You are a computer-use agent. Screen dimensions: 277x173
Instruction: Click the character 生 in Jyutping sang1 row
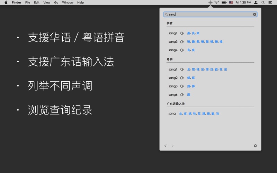tap(189, 70)
